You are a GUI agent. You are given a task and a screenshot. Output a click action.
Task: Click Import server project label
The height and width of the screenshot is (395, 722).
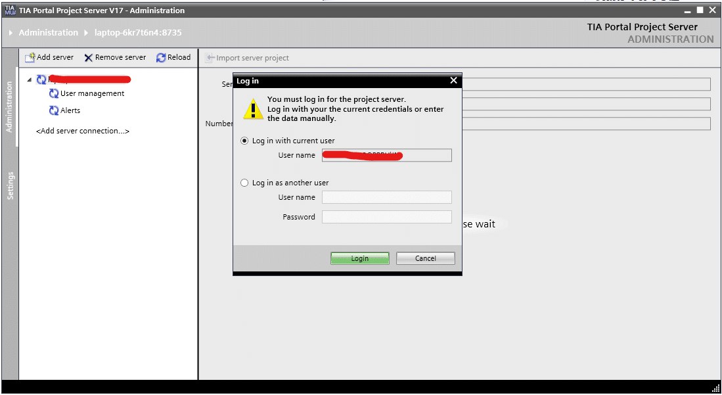tap(253, 58)
